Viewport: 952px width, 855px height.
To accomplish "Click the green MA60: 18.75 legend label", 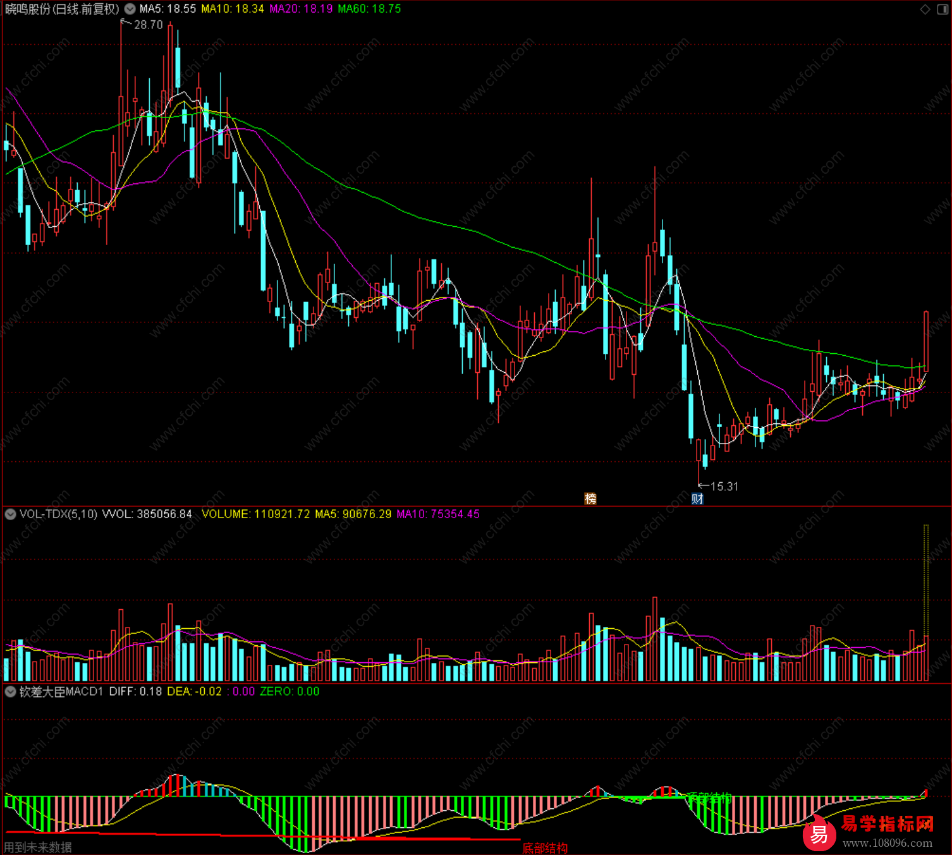I will 369,9.
